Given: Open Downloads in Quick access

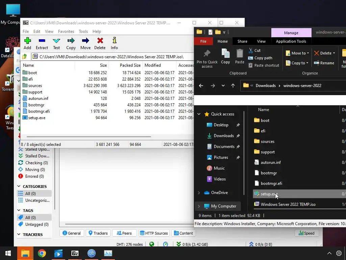Looking at the screenshot, I should pyautogui.click(x=224, y=136).
